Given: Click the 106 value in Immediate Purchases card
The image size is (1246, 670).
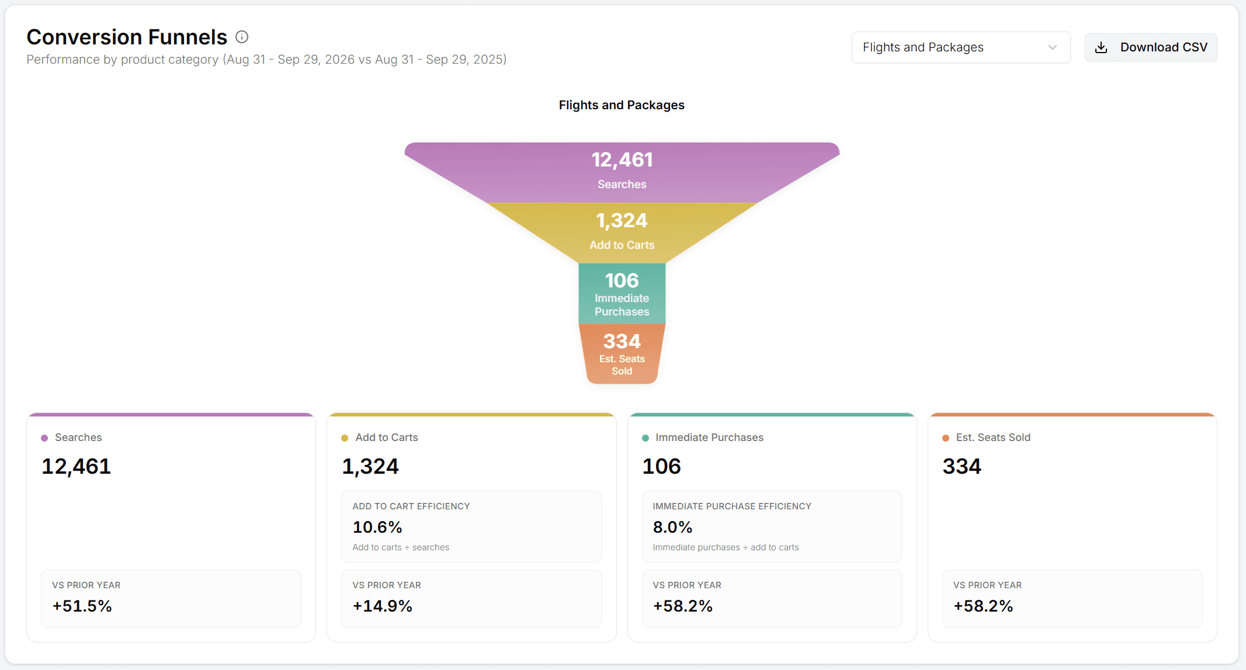Looking at the screenshot, I should coord(662,466).
